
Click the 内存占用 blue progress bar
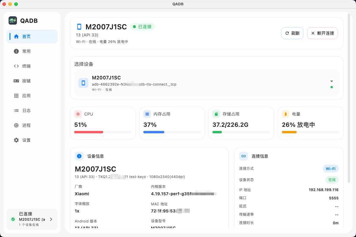coord(172,132)
